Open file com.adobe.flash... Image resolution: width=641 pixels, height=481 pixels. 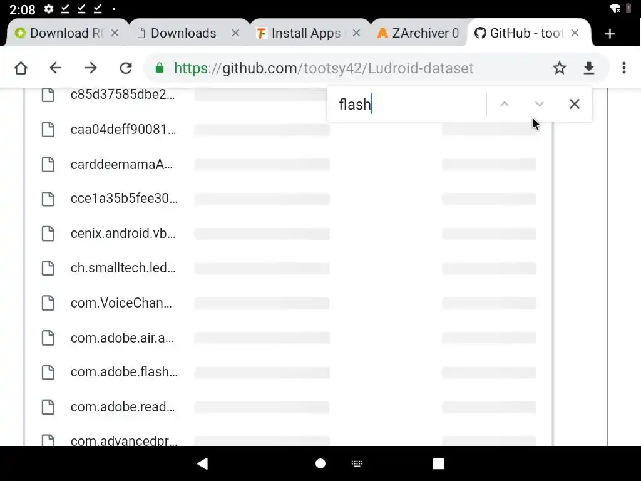click(125, 372)
